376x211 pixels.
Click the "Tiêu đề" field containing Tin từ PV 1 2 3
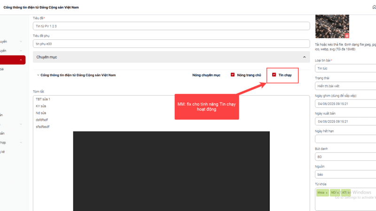click(x=171, y=26)
